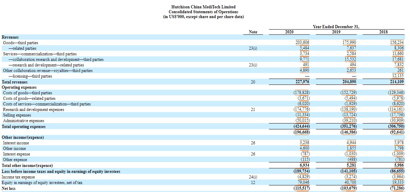Select the 2019 Equity in earnings value 40,700

(350, 183)
